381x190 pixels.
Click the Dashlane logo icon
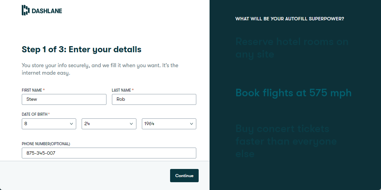pyautogui.click(x=26, y=10)
